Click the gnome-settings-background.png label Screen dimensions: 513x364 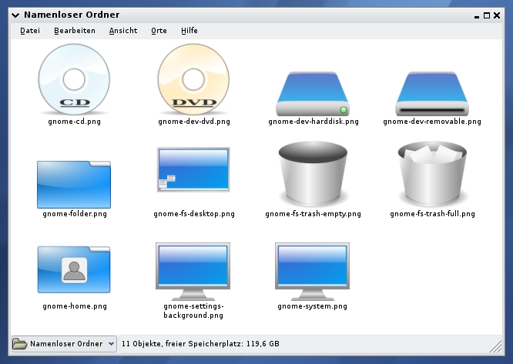point(193,311)
